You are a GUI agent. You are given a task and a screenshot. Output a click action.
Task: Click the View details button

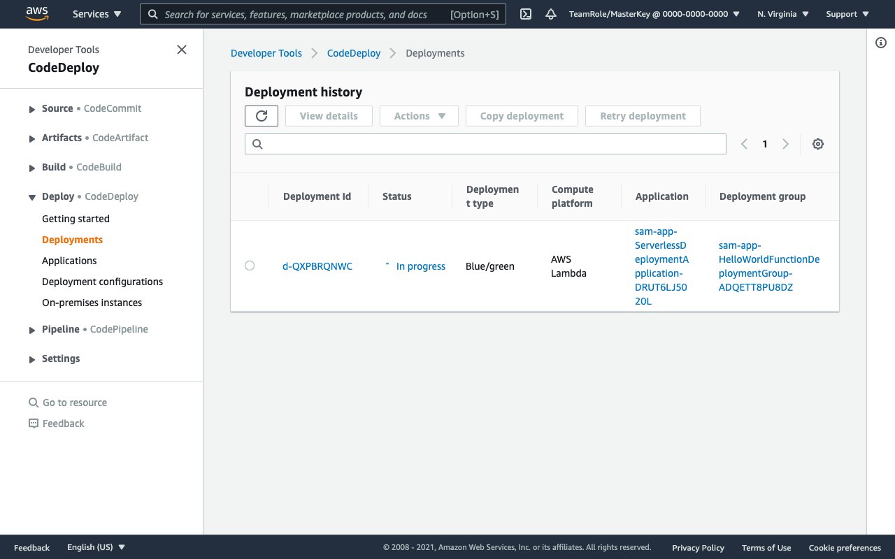click(x=329, y=116)
